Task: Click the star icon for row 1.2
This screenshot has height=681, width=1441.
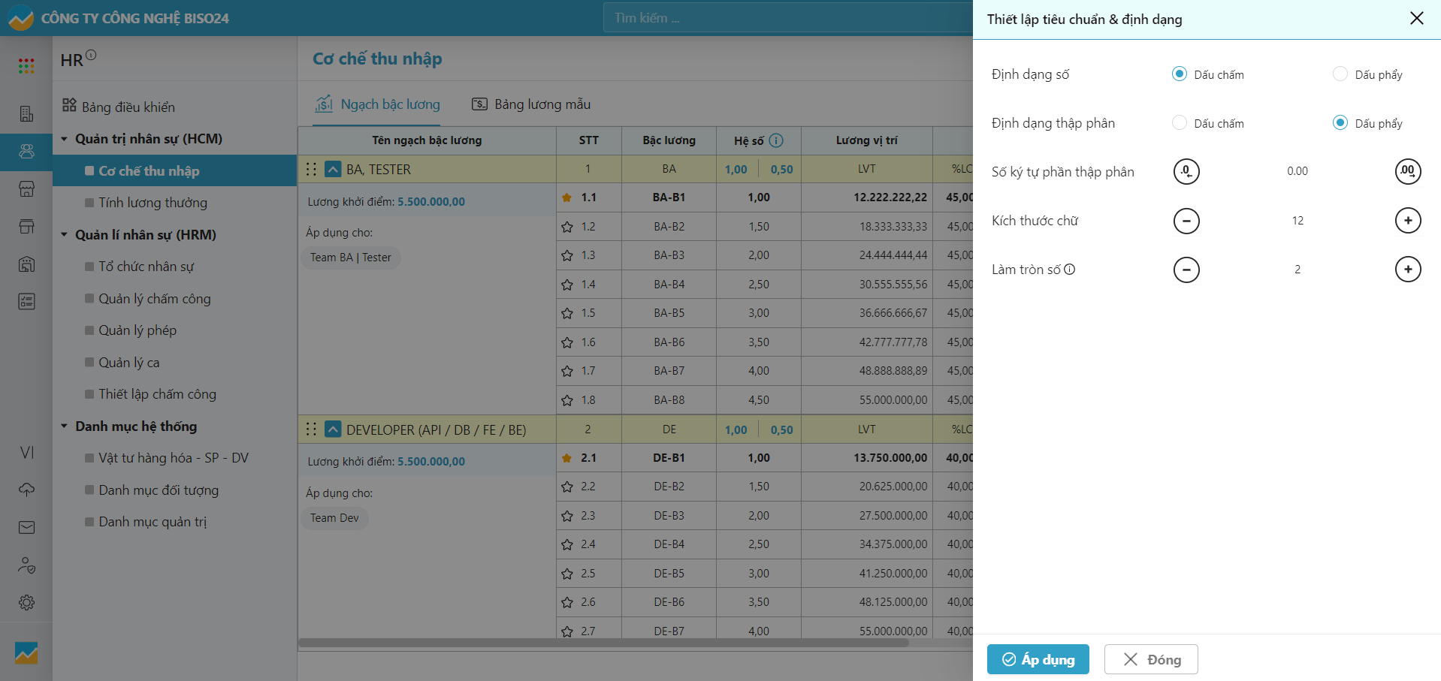Action: tap(567, 227)
